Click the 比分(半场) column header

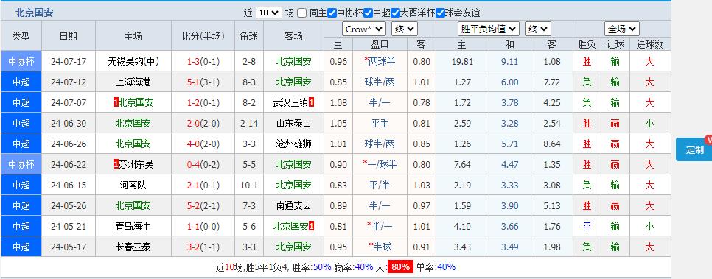click(x=203, y=36)
